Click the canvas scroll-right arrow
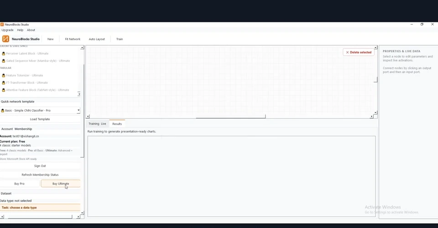Image resolution: width=438 pixels, height=228 pixels. 371,116
